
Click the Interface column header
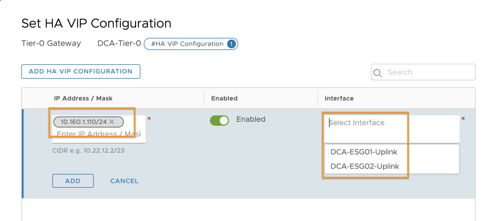point(339,98)
